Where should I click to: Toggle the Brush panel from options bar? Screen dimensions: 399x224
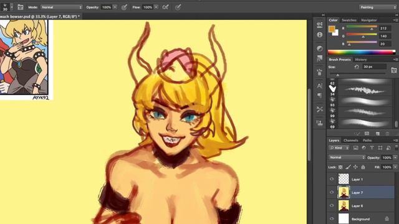tap(21, 7)
